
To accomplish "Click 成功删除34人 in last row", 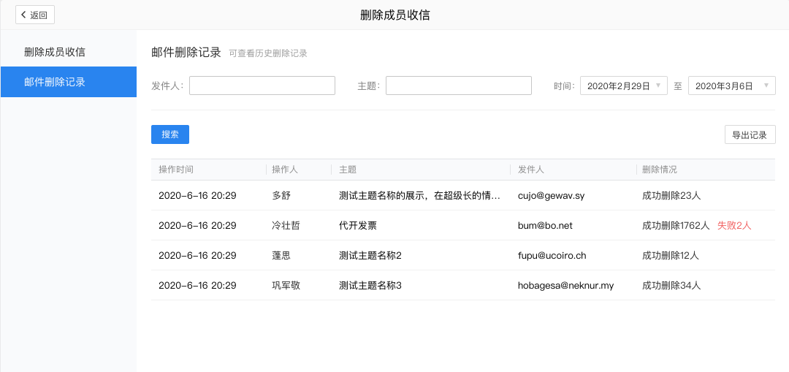I will (x=671, y=286).
